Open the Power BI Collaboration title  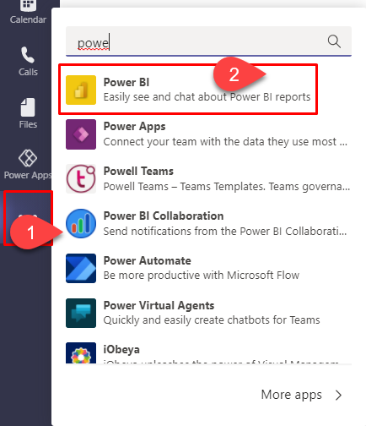pyautogui.click(x=164, y=216)
